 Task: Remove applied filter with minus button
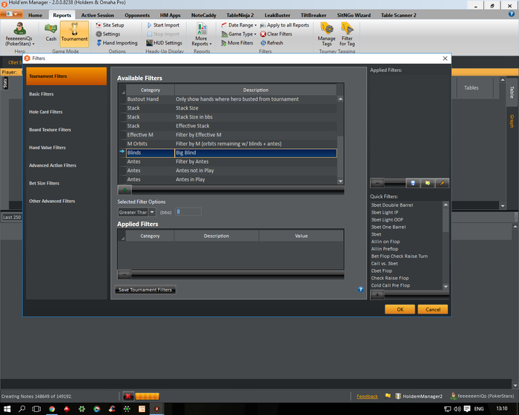pos(125,274)
